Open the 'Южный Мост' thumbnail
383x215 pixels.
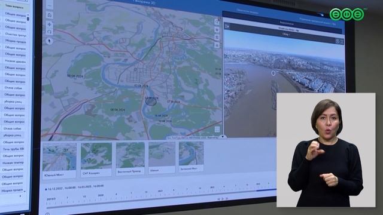pyautogui.click(x=59, y=161)
